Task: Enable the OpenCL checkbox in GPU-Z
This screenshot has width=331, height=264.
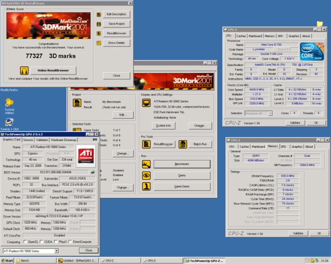Action: [x=25, y=242]
